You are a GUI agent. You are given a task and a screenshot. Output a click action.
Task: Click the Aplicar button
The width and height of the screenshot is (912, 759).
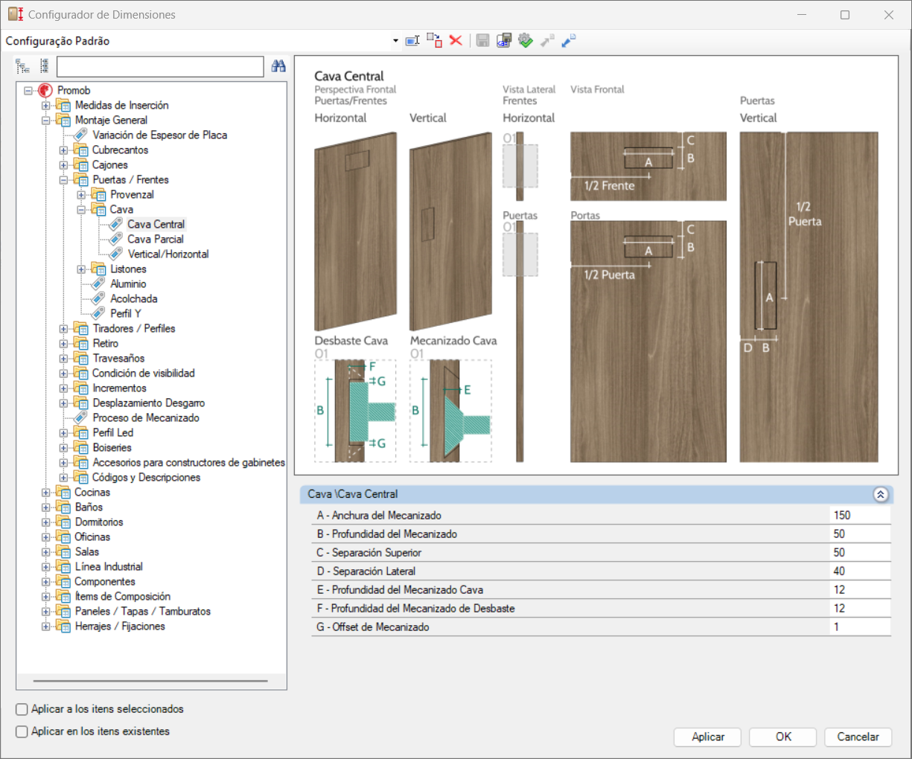(x=707, y=737)
